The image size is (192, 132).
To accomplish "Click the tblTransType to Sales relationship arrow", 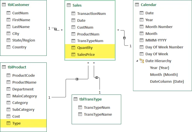I will (97, 77).
